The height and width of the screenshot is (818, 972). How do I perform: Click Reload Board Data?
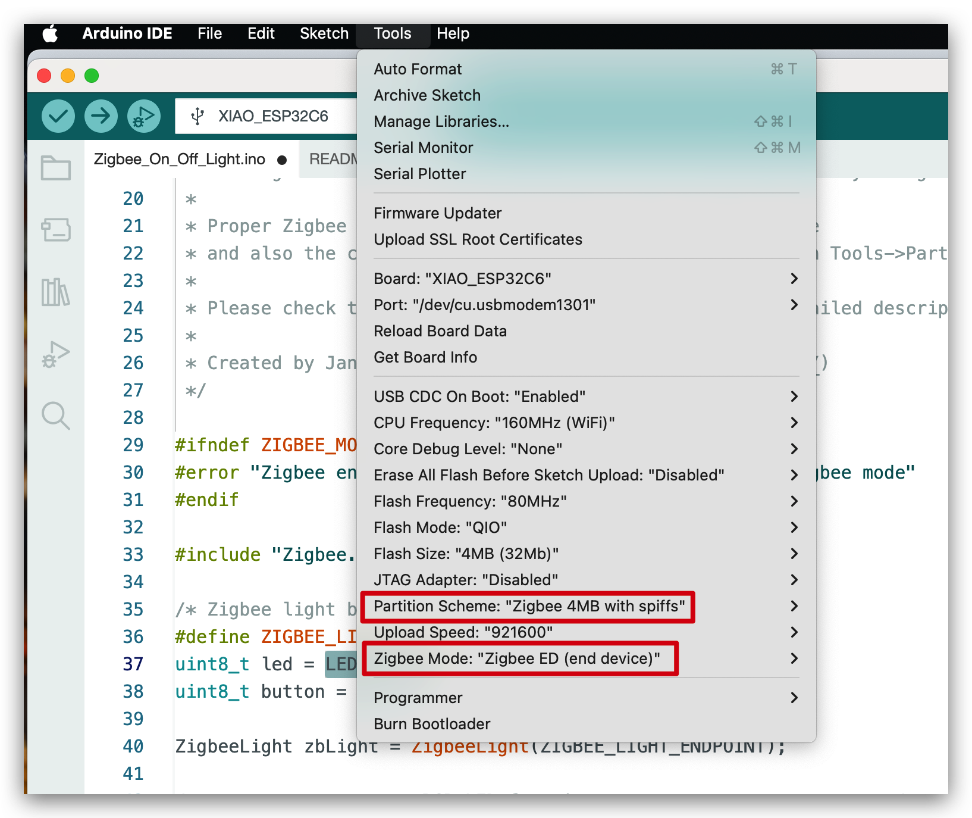pos(587,331)
